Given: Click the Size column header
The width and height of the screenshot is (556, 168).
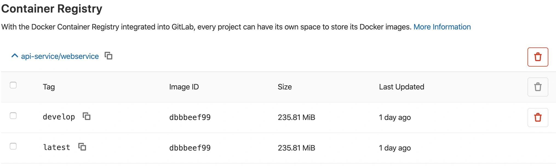Looking at the screenshot, I should (285, 87).
